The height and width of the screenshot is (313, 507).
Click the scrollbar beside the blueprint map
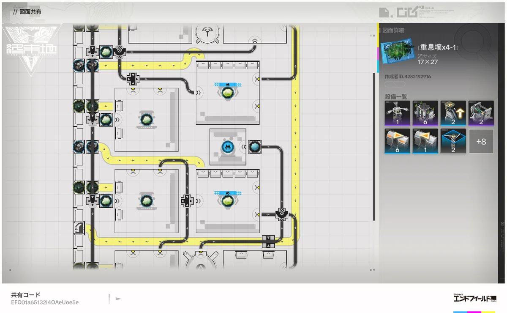[x=373, y=146]
